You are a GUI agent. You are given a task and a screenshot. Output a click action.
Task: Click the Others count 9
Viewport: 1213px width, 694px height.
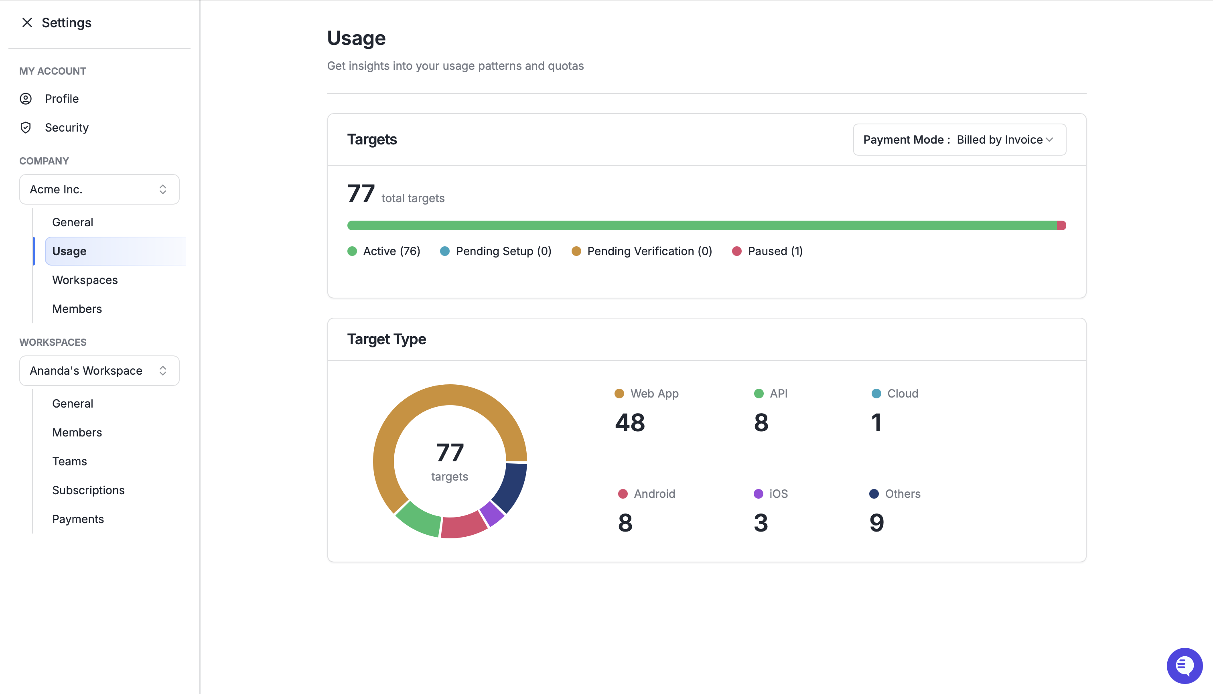click(x=876, y=522)
